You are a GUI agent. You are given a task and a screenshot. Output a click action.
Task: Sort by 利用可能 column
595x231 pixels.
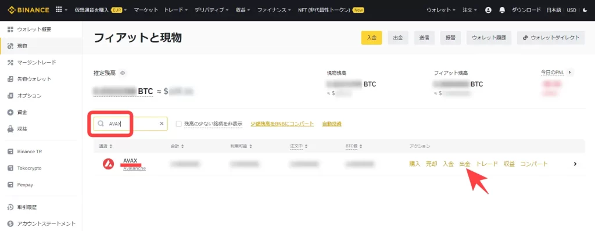coord(241,146)
